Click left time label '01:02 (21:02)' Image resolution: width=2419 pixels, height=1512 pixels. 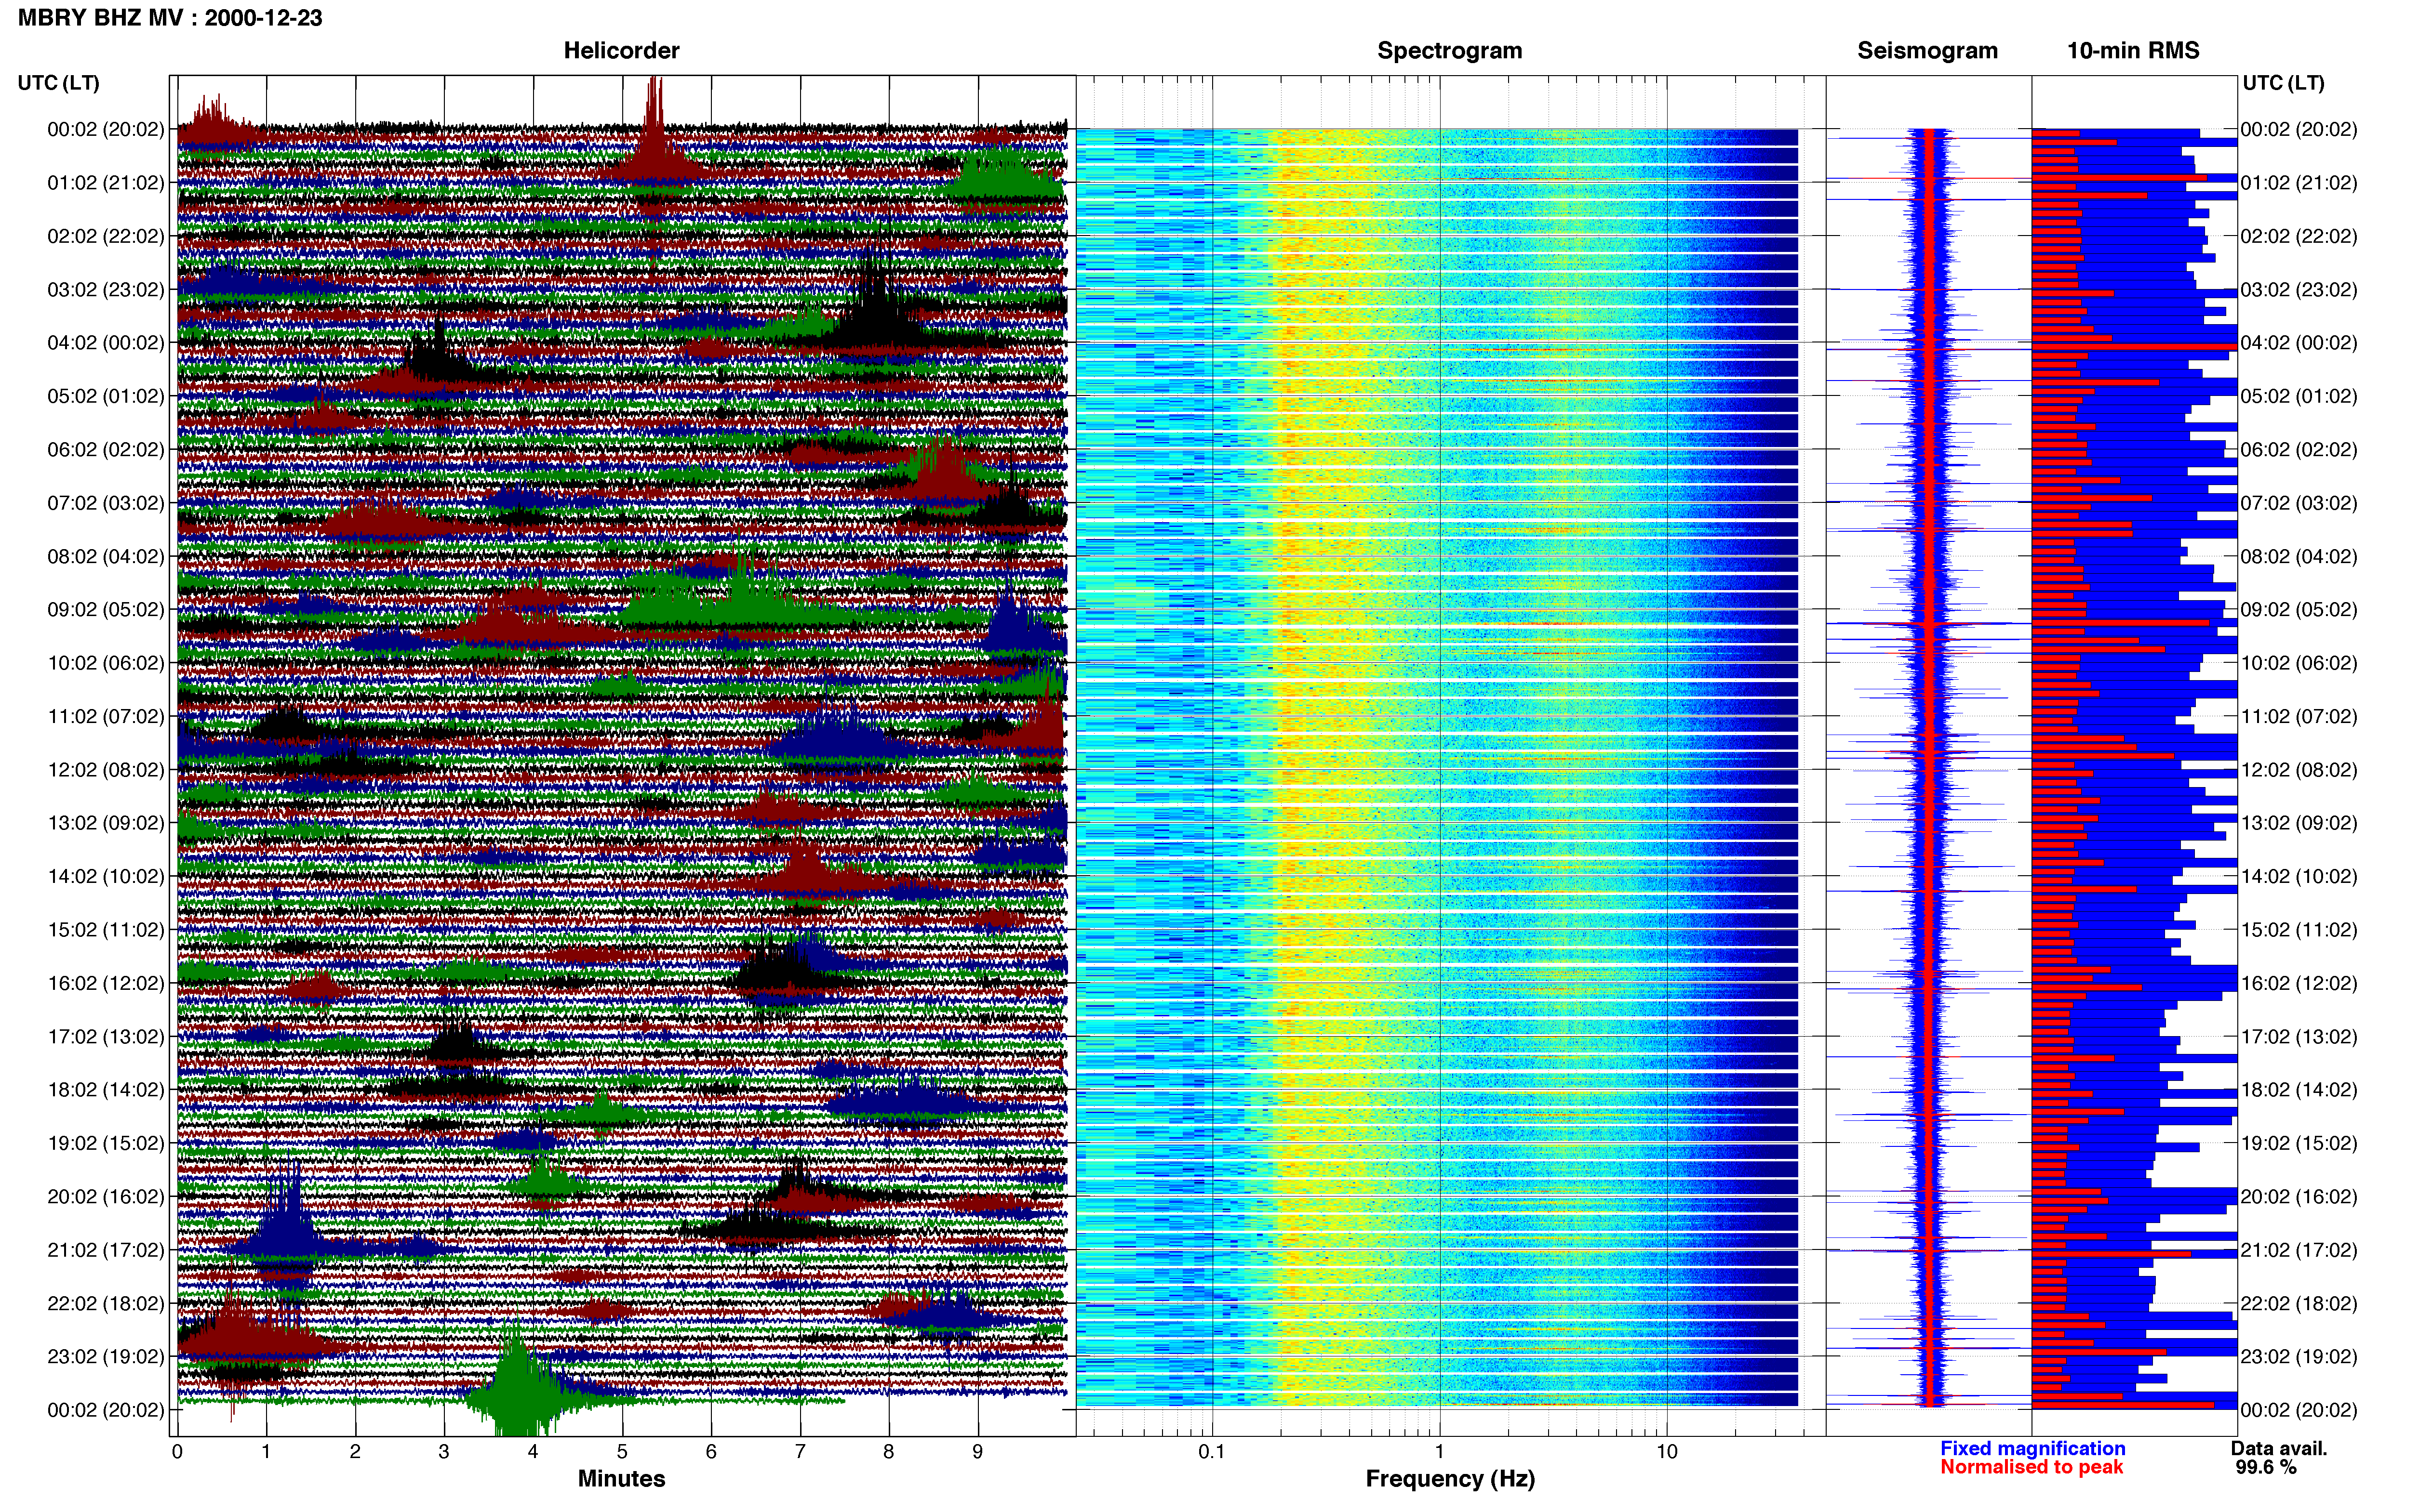click(106, 182)
